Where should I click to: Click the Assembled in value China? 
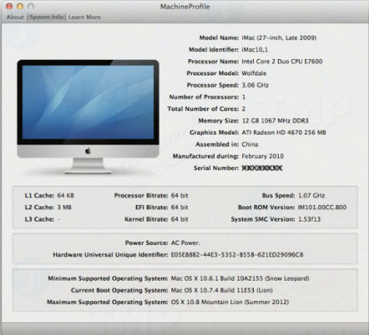(250, 145)
